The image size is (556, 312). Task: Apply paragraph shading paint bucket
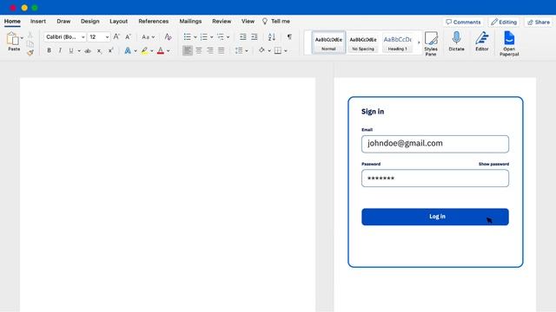pos(261,50)
